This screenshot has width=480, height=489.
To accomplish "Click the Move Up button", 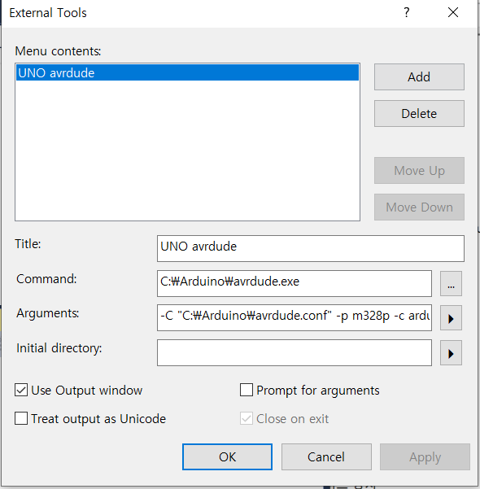I will pyautogui.click(x=419, y=171).
